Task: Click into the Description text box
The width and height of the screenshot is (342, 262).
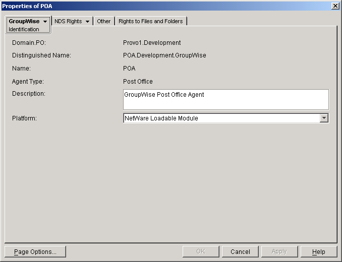Action: coord(226,99)
